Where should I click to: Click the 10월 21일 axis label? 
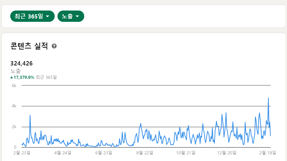186,153
